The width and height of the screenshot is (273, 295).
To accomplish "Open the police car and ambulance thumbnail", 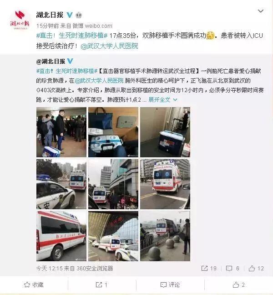I will tap(61, 184).
